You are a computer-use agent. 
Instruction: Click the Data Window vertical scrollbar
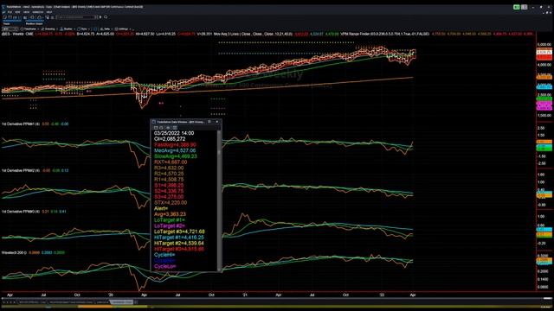[219, 200]
